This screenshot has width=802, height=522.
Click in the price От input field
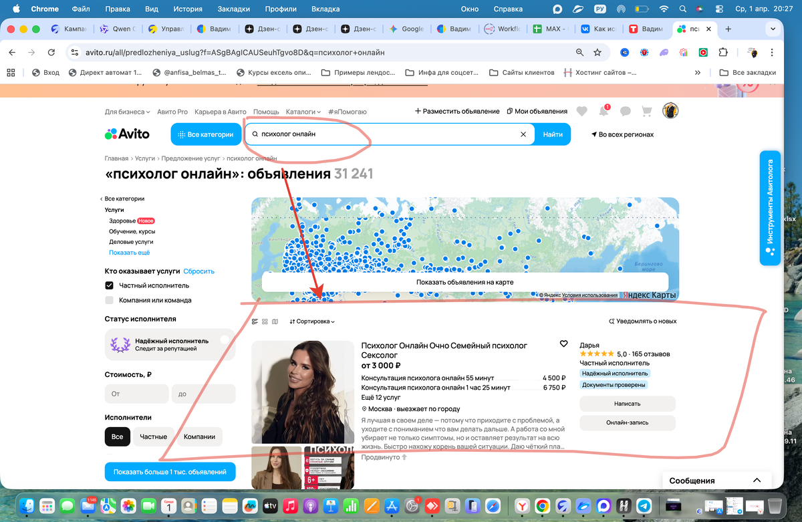(x=137, y=394)
